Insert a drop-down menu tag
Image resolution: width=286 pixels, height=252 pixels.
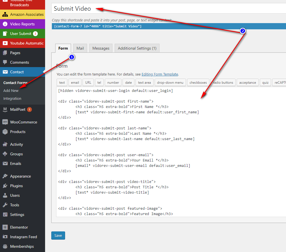click(170, 83)
